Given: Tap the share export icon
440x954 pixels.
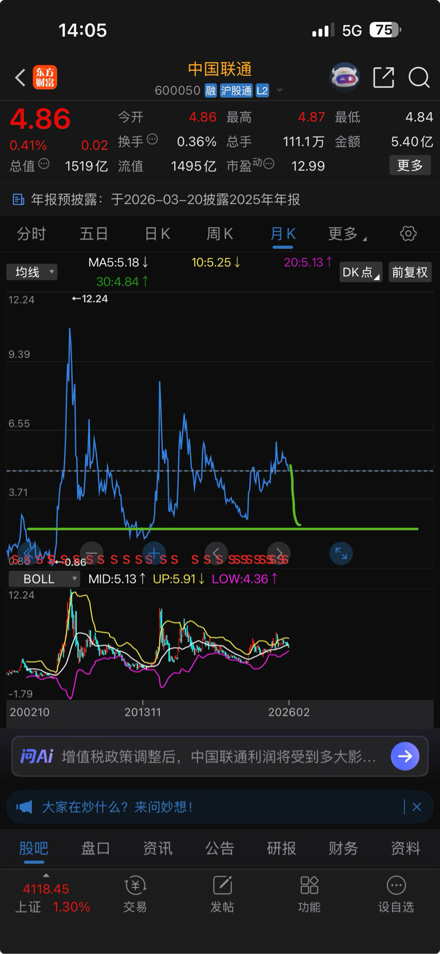Looking at the screenshot, I should pyautogui.click(x=383, y=77).
